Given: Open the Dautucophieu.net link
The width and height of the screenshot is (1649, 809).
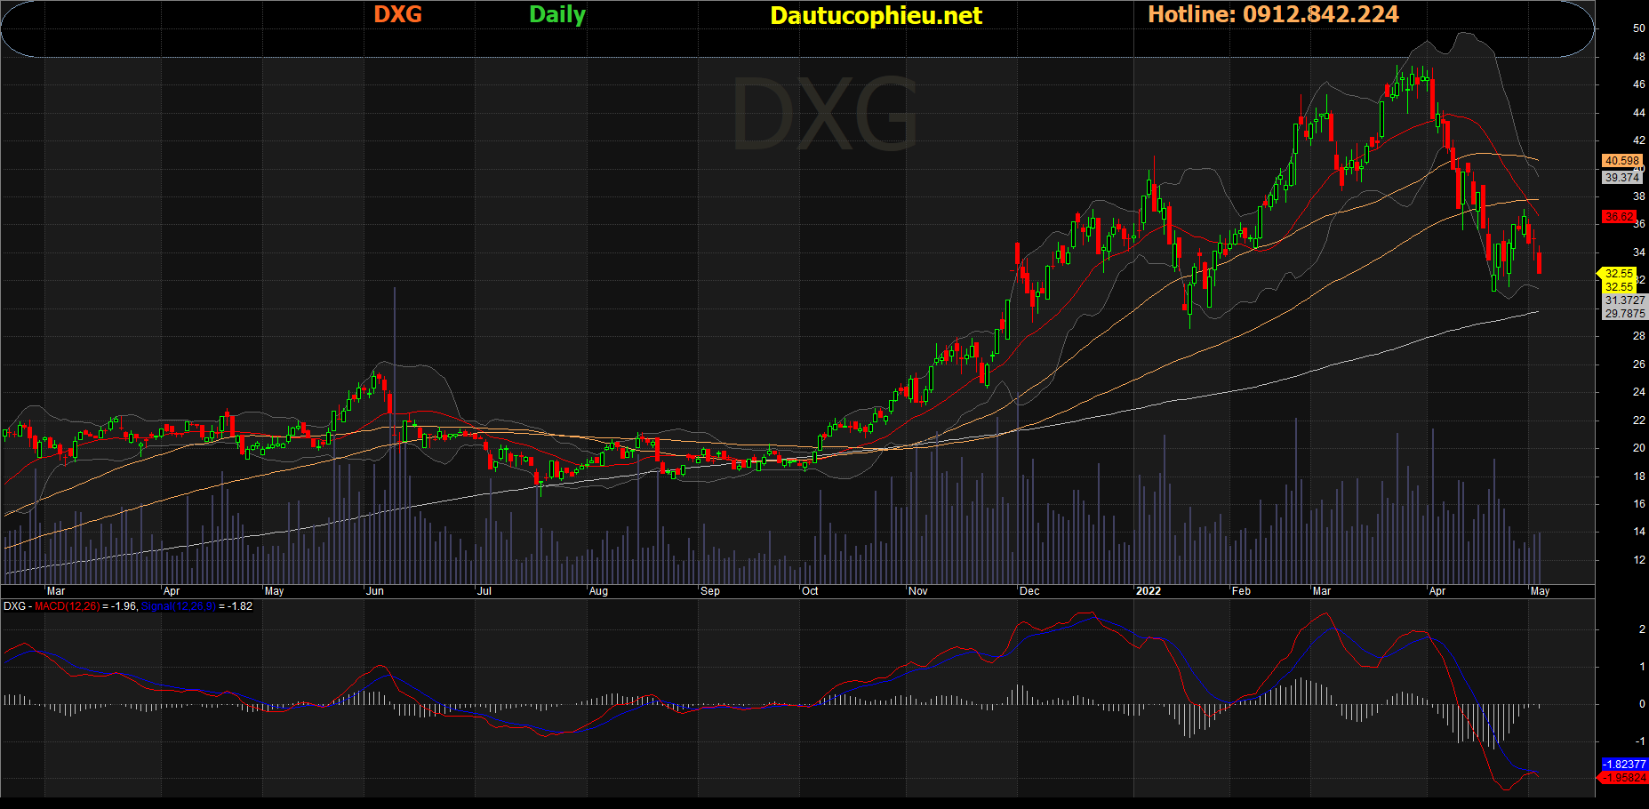Looking at the screenshot, I should [x=876, y=16].
